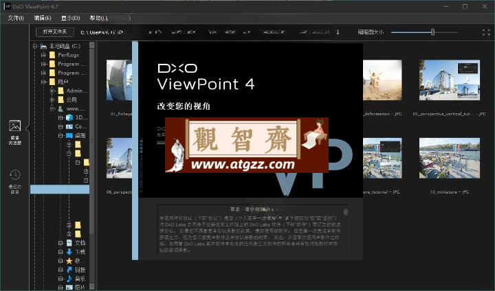Click the sort direction arrow in the path bar
Viewport: 495px width, 291px height.
(338, 32)
